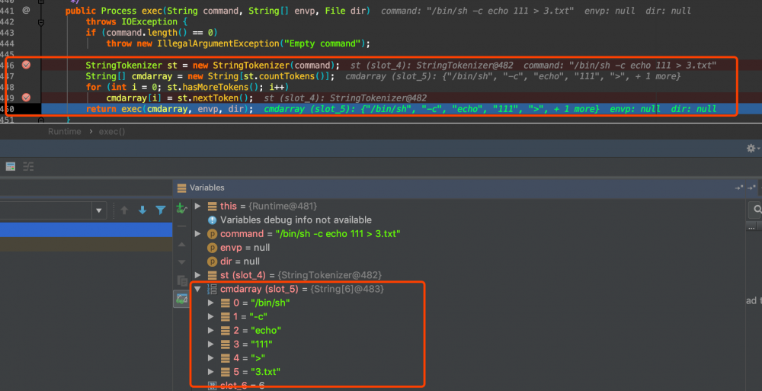The width and height of the screenshot is (762, 391).
Task: Expand array element 2 = "echo"
Action: point(211,330)
